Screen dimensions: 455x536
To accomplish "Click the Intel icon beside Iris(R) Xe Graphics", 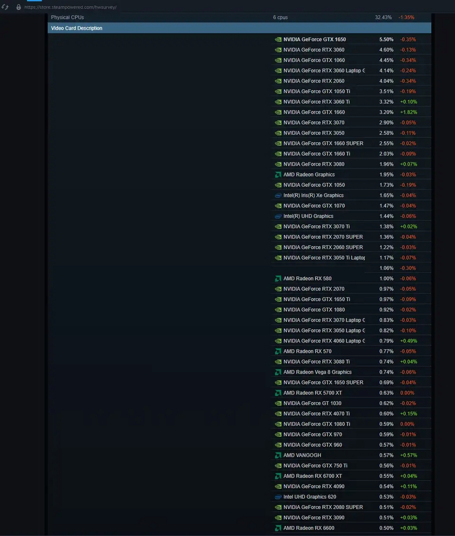I will (x=278, y=195).
